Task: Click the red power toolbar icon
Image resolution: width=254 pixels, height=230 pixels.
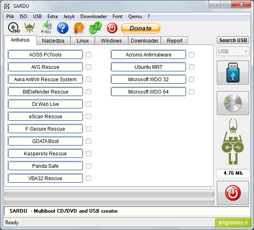Action: tap(112, 28)
